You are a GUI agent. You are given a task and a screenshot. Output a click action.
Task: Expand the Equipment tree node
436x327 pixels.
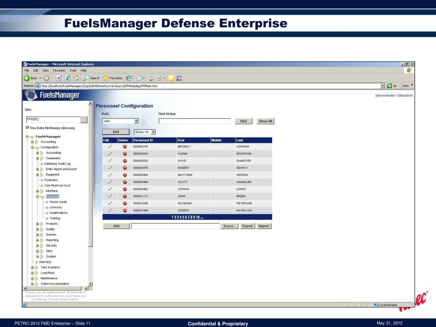pos(37,175)
